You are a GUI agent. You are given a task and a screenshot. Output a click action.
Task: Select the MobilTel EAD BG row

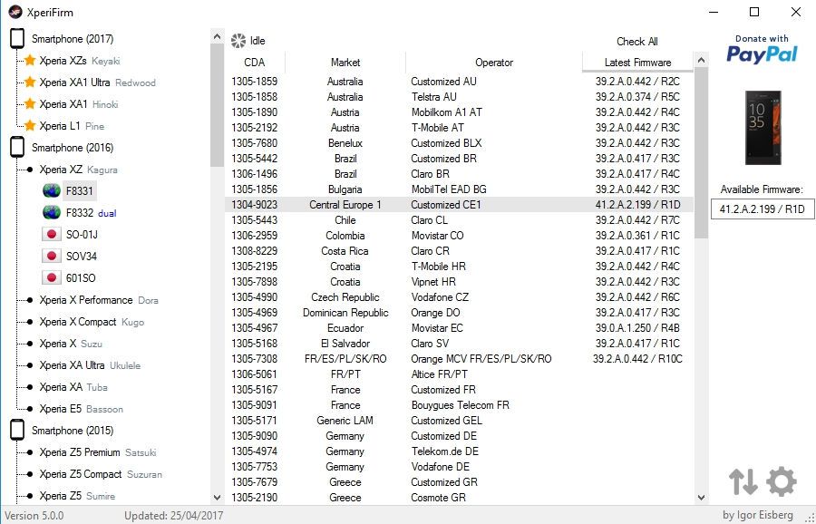point(460,189)
